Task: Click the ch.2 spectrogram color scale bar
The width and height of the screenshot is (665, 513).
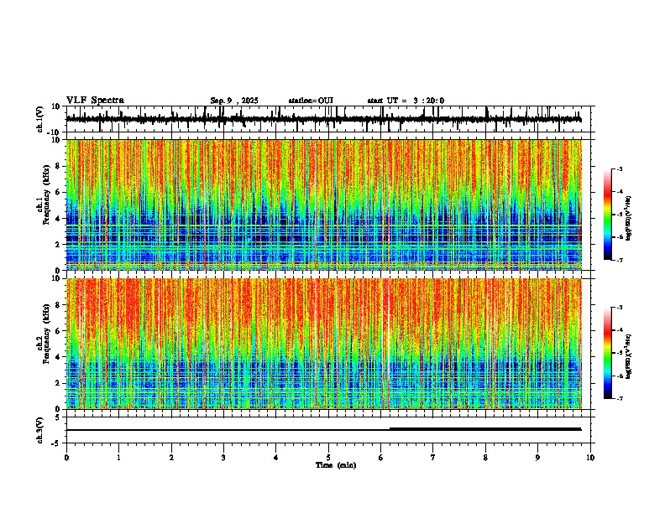Action: (607, 353)
